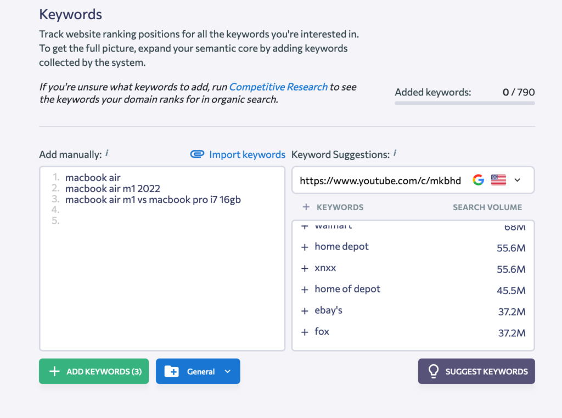This screenshot has height=418, width=562.
Task: Add the xnxx suggestion via plus icon
Action: click(305, 268)
